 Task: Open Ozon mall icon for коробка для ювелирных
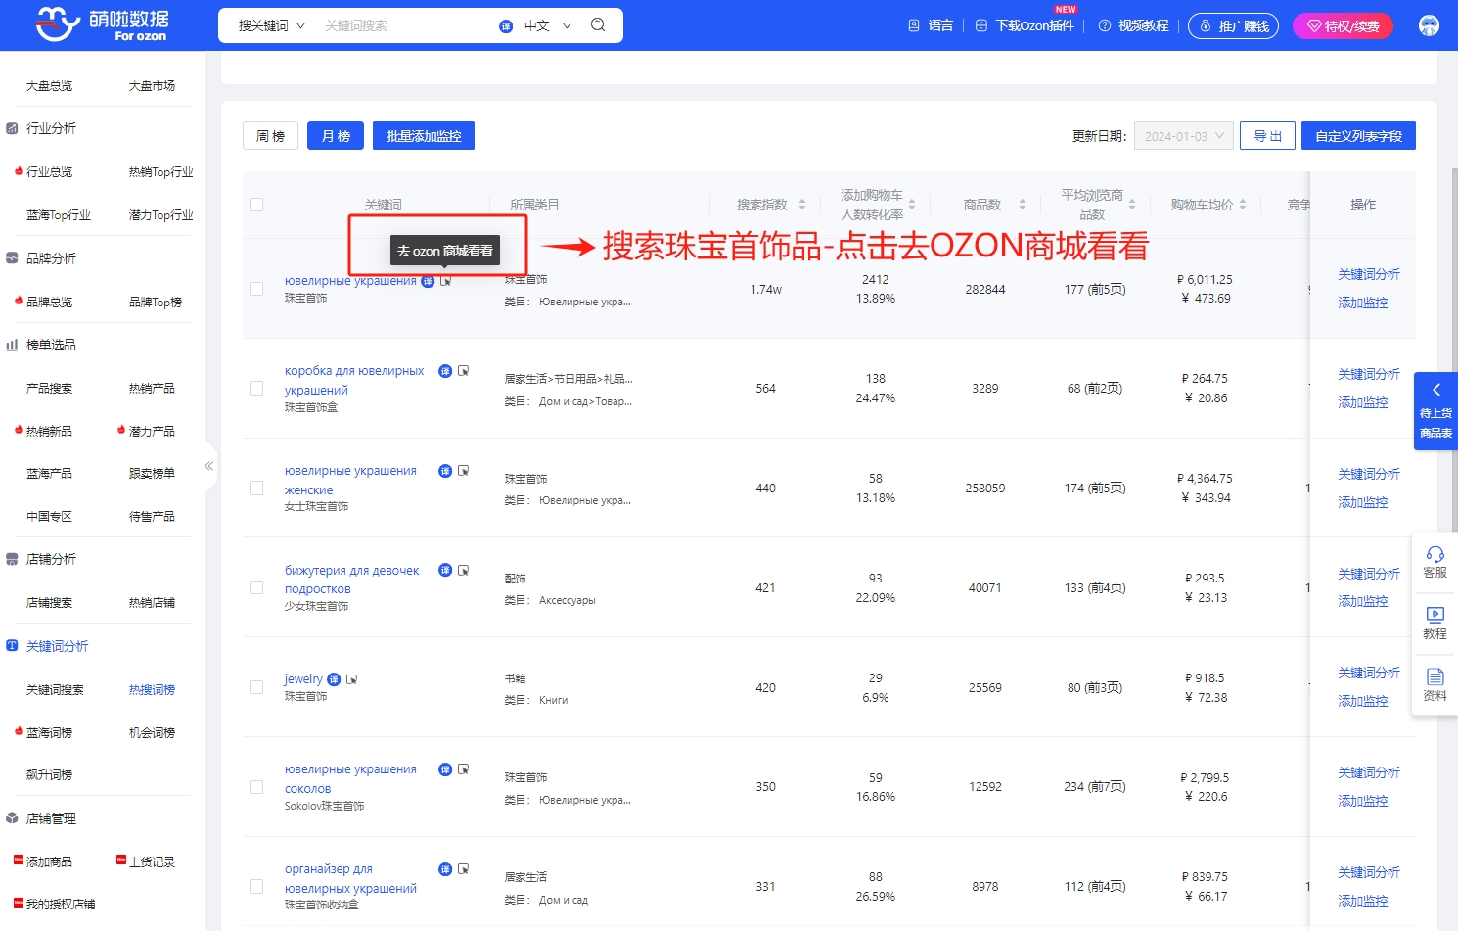(464, 371)
